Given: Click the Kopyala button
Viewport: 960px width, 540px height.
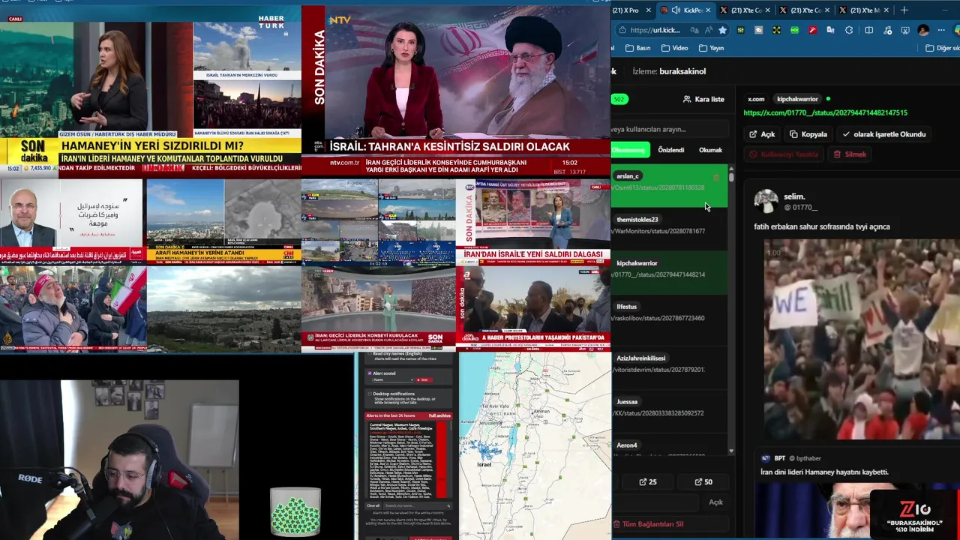Looking at the screenshot, I should click(808, 134).
